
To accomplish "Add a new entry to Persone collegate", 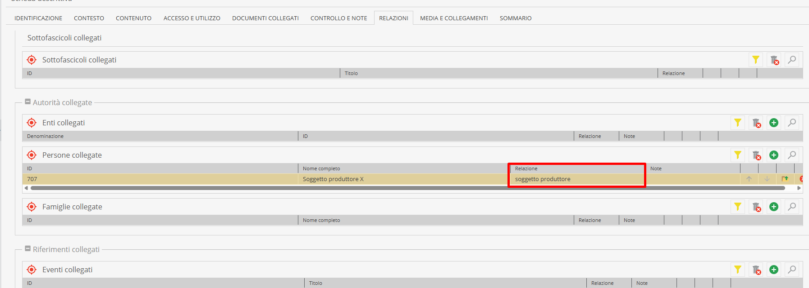I will tap(773, 155).
